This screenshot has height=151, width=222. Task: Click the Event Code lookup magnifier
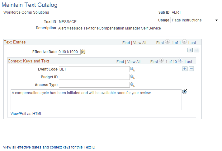click(x=132, y=69)
